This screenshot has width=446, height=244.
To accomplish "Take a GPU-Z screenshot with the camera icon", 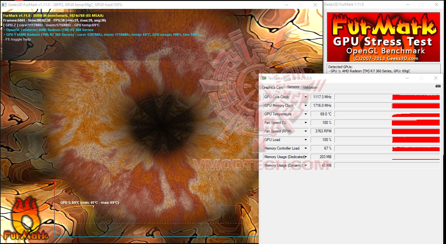I will click(x=438, y=86).
